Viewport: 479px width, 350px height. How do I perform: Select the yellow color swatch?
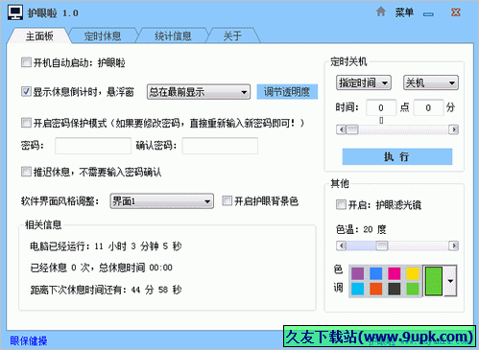(413, 273)
